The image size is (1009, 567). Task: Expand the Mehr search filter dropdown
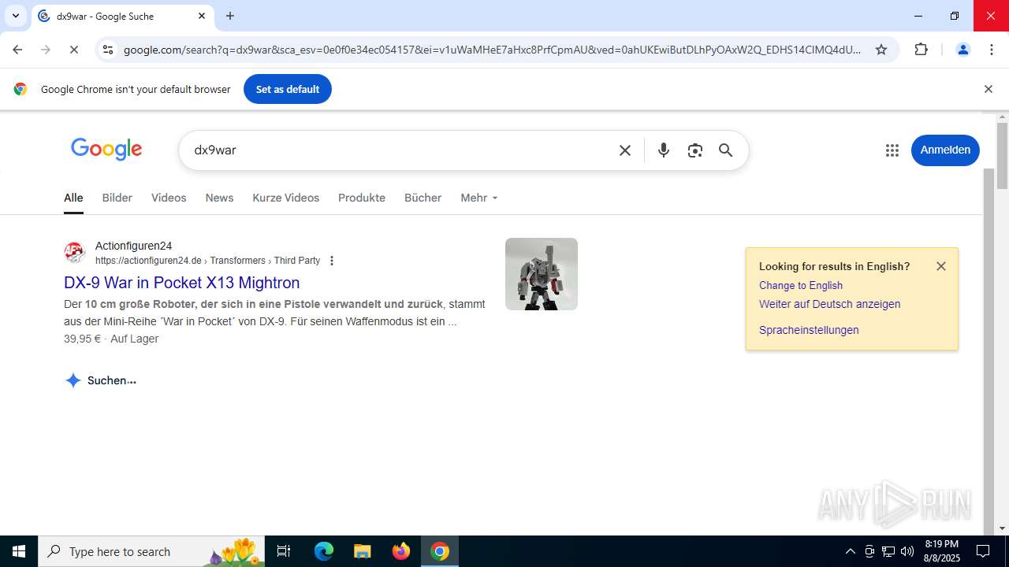pos(479,198)
